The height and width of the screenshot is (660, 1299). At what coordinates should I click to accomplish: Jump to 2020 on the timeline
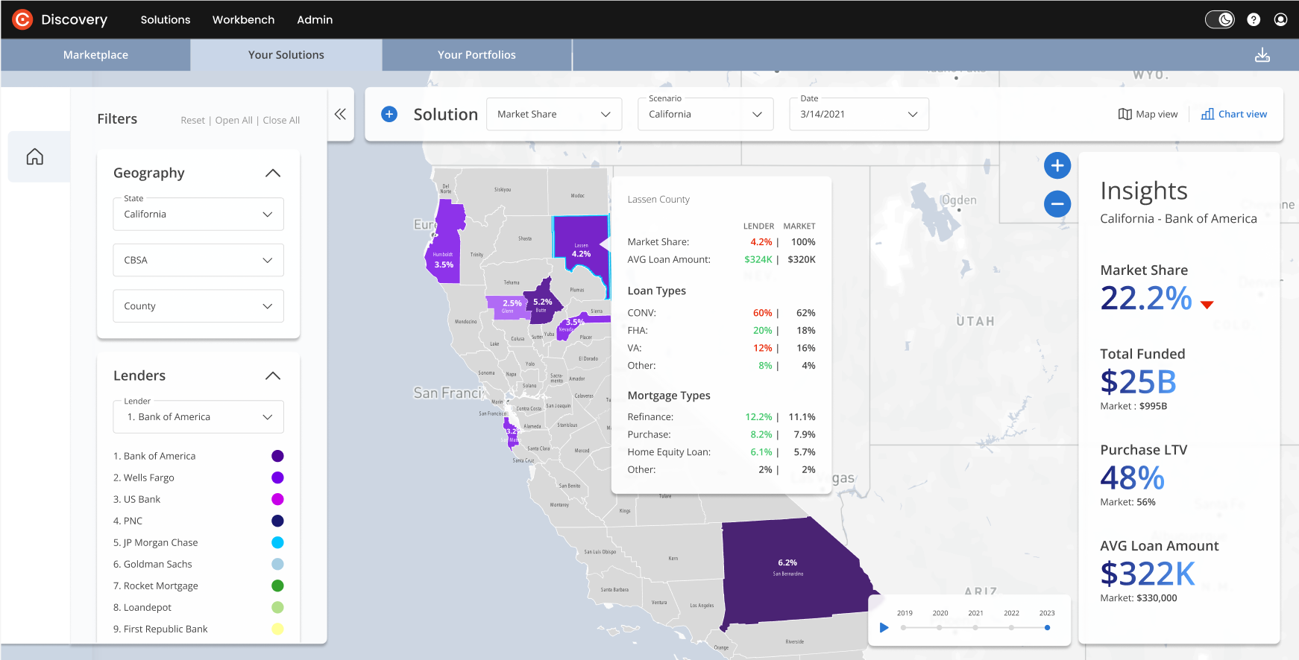pyautogui.click(x=940, y=627)
